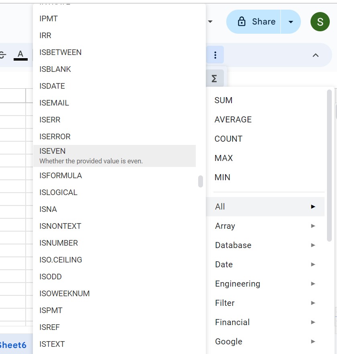Choose the ISOWEEKNUM function

(x=114, y=293)
